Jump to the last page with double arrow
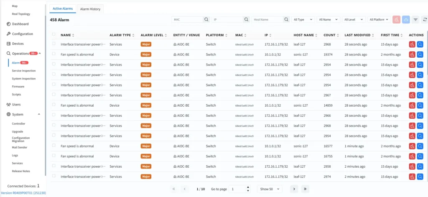 [x=305, y=189]
